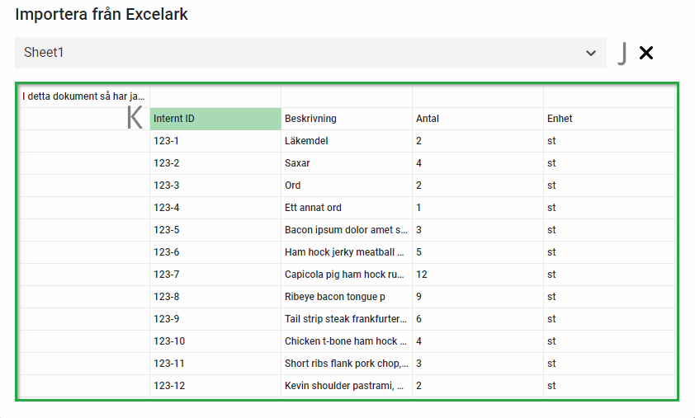This screenshot has width=695, height=418.
Task: Select the Internt ID header cell
Action: coord(215,119)
